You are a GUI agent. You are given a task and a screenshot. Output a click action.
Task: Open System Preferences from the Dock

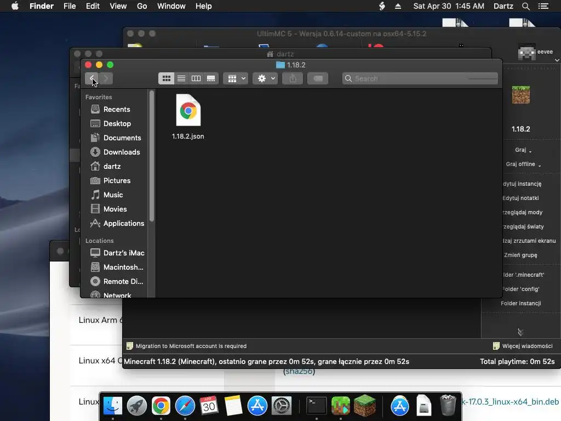[282, 406]
